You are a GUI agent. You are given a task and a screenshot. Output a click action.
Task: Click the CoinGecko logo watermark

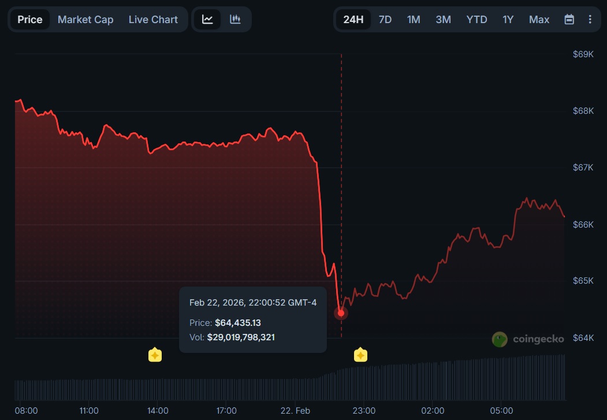click(x=528, y=339)
